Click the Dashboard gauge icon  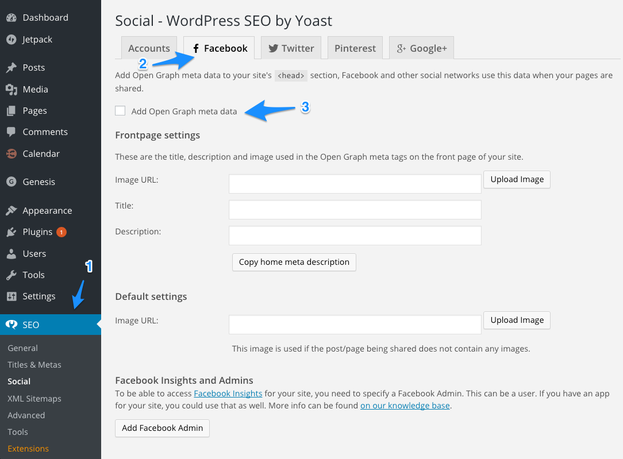click(11, 17)
